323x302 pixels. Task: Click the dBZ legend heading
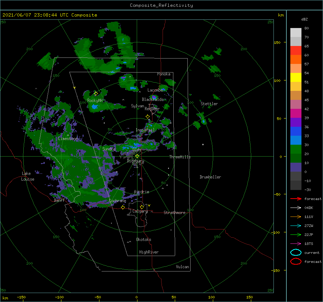[x=304, y=19]
